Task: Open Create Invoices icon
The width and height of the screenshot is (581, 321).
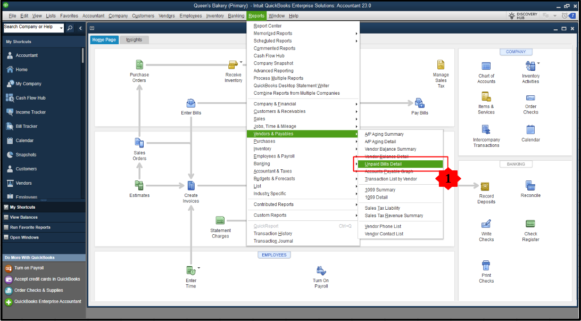Action: point(191,185)
